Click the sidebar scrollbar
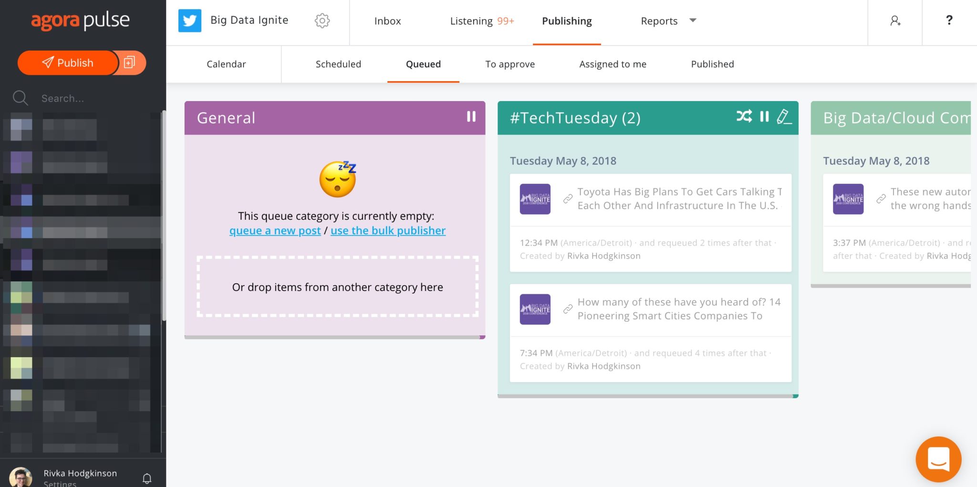The height and width of the screenshot is (487, 977). tap(164, 216)
